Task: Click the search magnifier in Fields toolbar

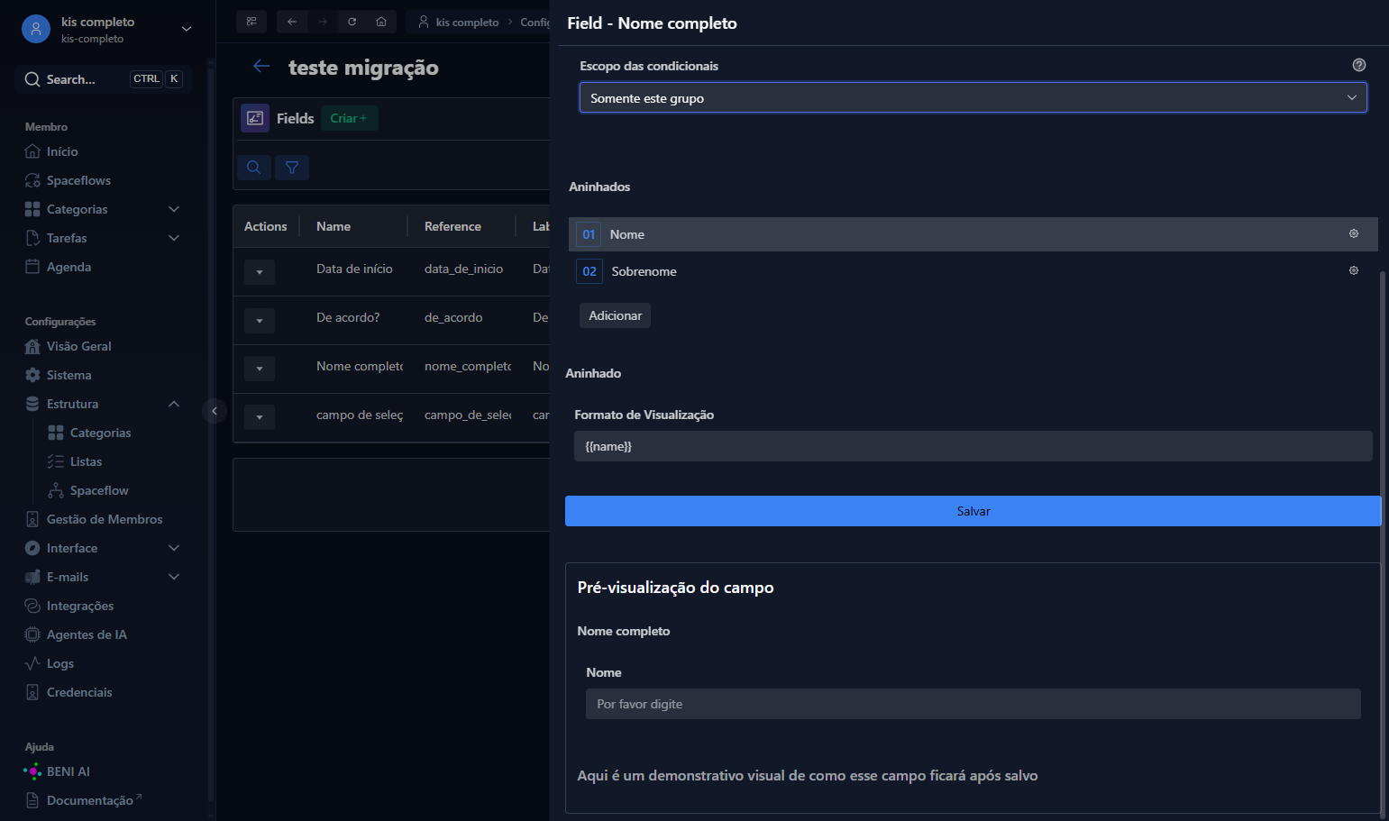Action: point(254,167)
